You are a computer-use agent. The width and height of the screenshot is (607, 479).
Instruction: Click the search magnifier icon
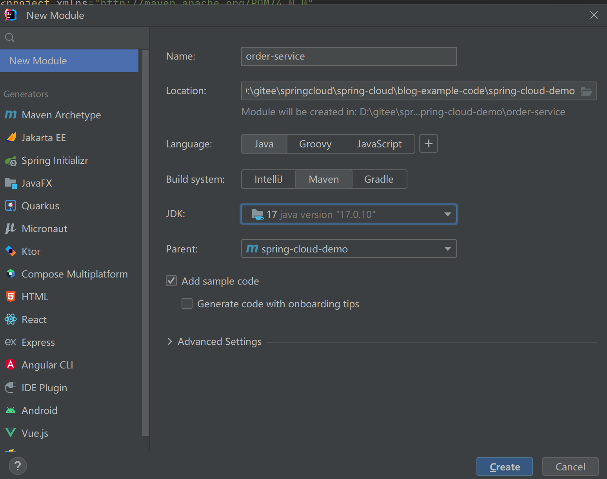click(x=10, y=38)
